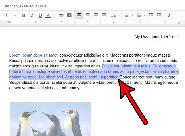Toggle bold formatting

[x=24, y=15]
